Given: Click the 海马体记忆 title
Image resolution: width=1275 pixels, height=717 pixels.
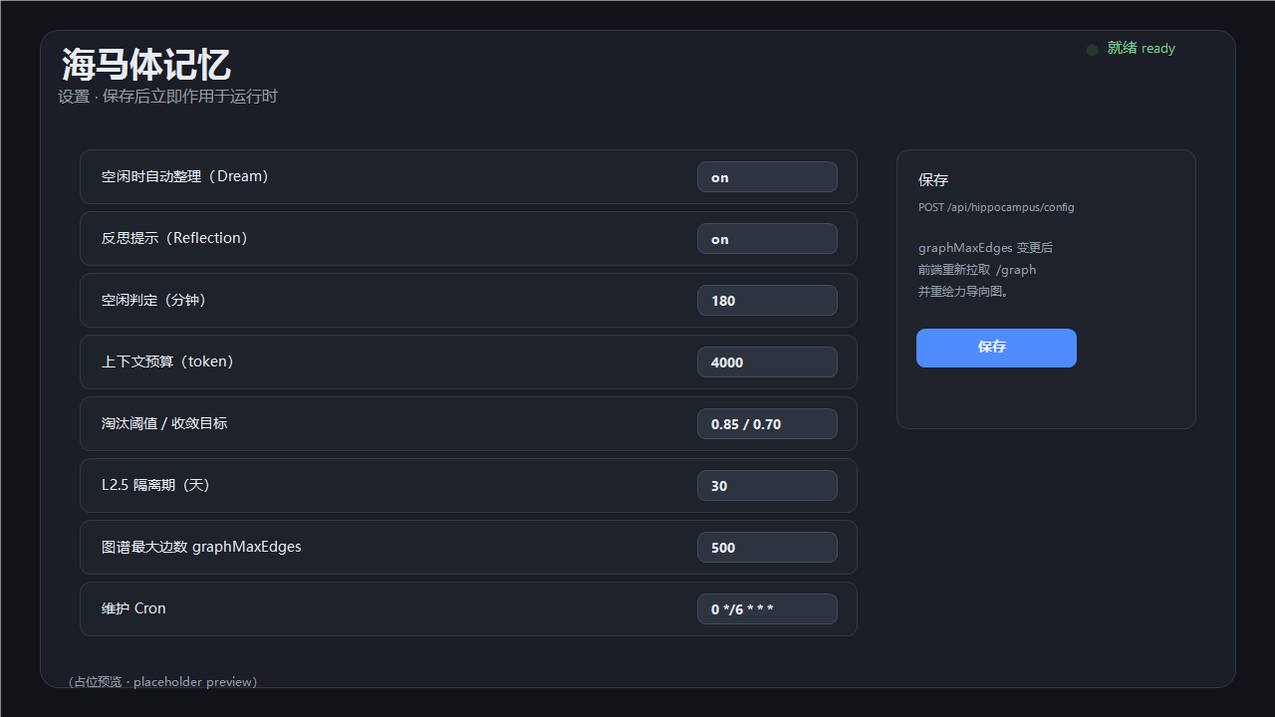Looking at the screenshot, I should click(x=146, y=65).
